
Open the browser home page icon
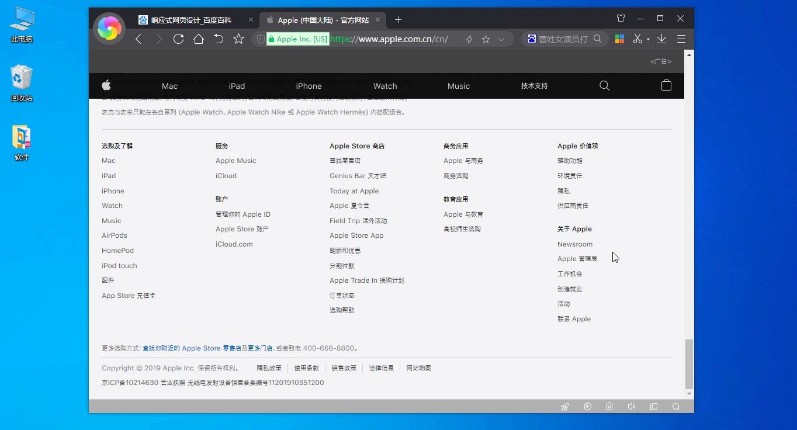199,39
